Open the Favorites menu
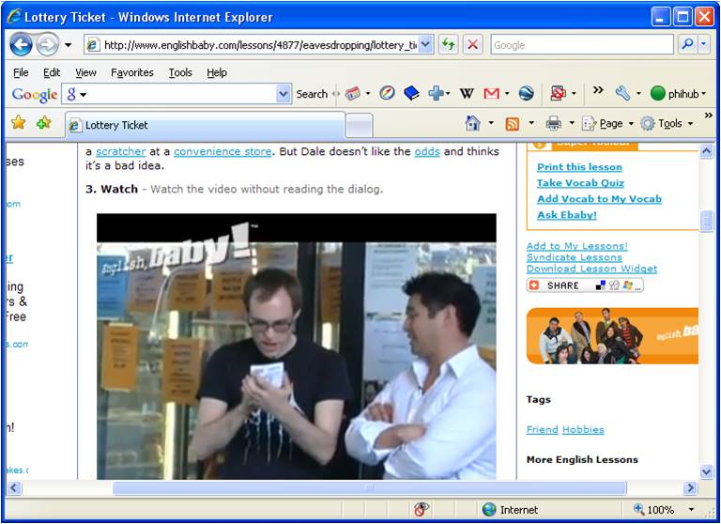721x524 pixels. click(x=132, y=72)
